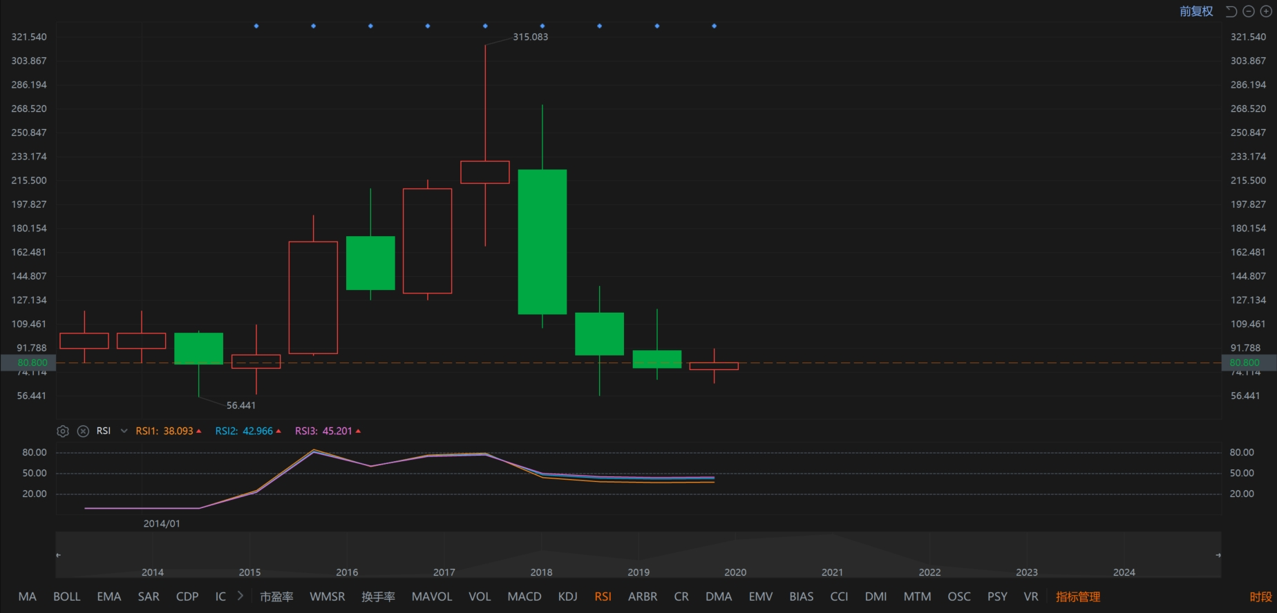Screen dimensions: 1277x613
Task: Select the EMA indicator tab
Action: click(x=109, y=596)
